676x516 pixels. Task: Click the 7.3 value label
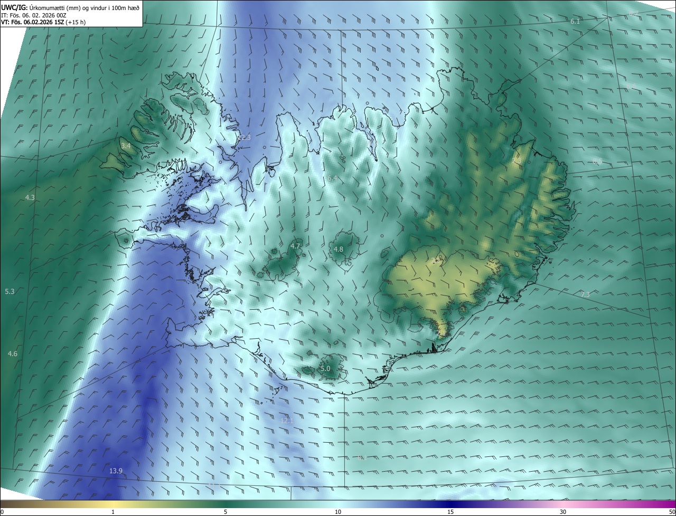pos(585,294)
